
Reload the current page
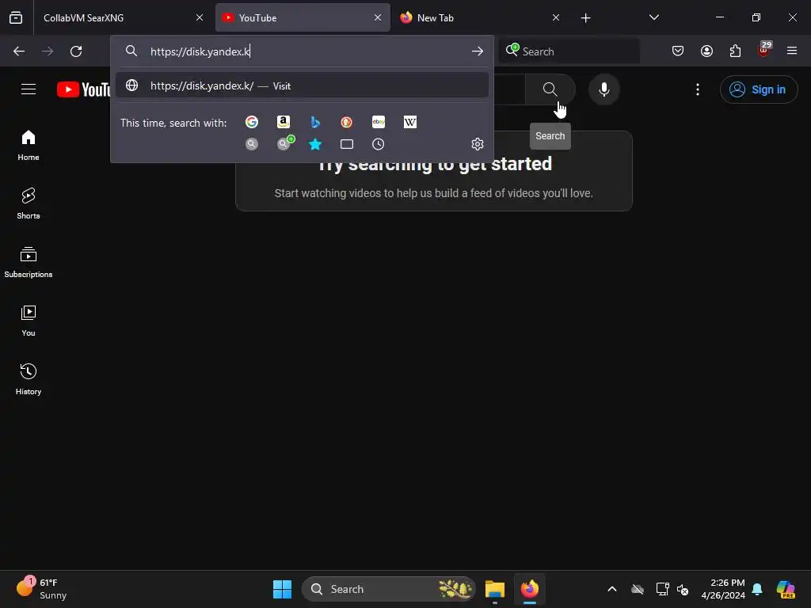click(76, 51)
